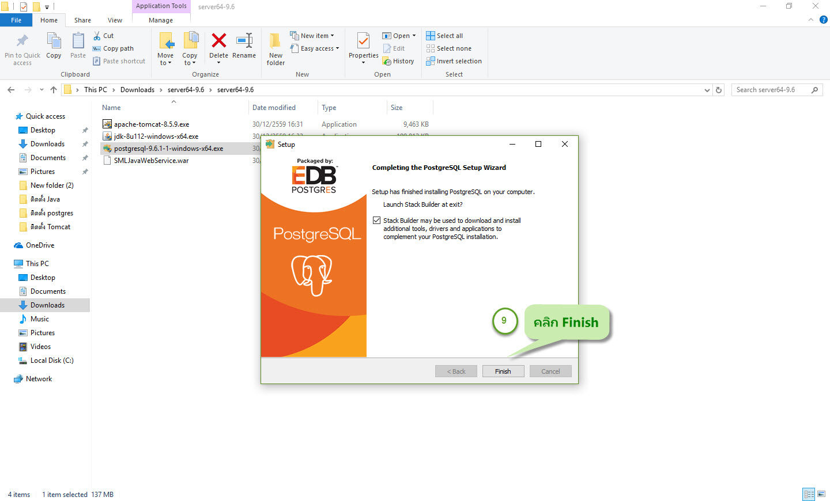This screenshot has height=501, width=830.
Task: Open the Copy to command
Action: (190, 48)
